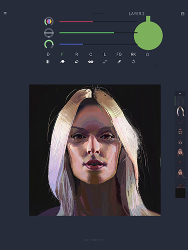The image size is (188, 250).
Task: Toggle the D mode letter
Action: 48,54
